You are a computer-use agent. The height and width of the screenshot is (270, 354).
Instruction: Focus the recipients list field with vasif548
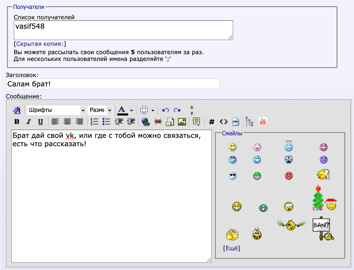click(123, 30)
